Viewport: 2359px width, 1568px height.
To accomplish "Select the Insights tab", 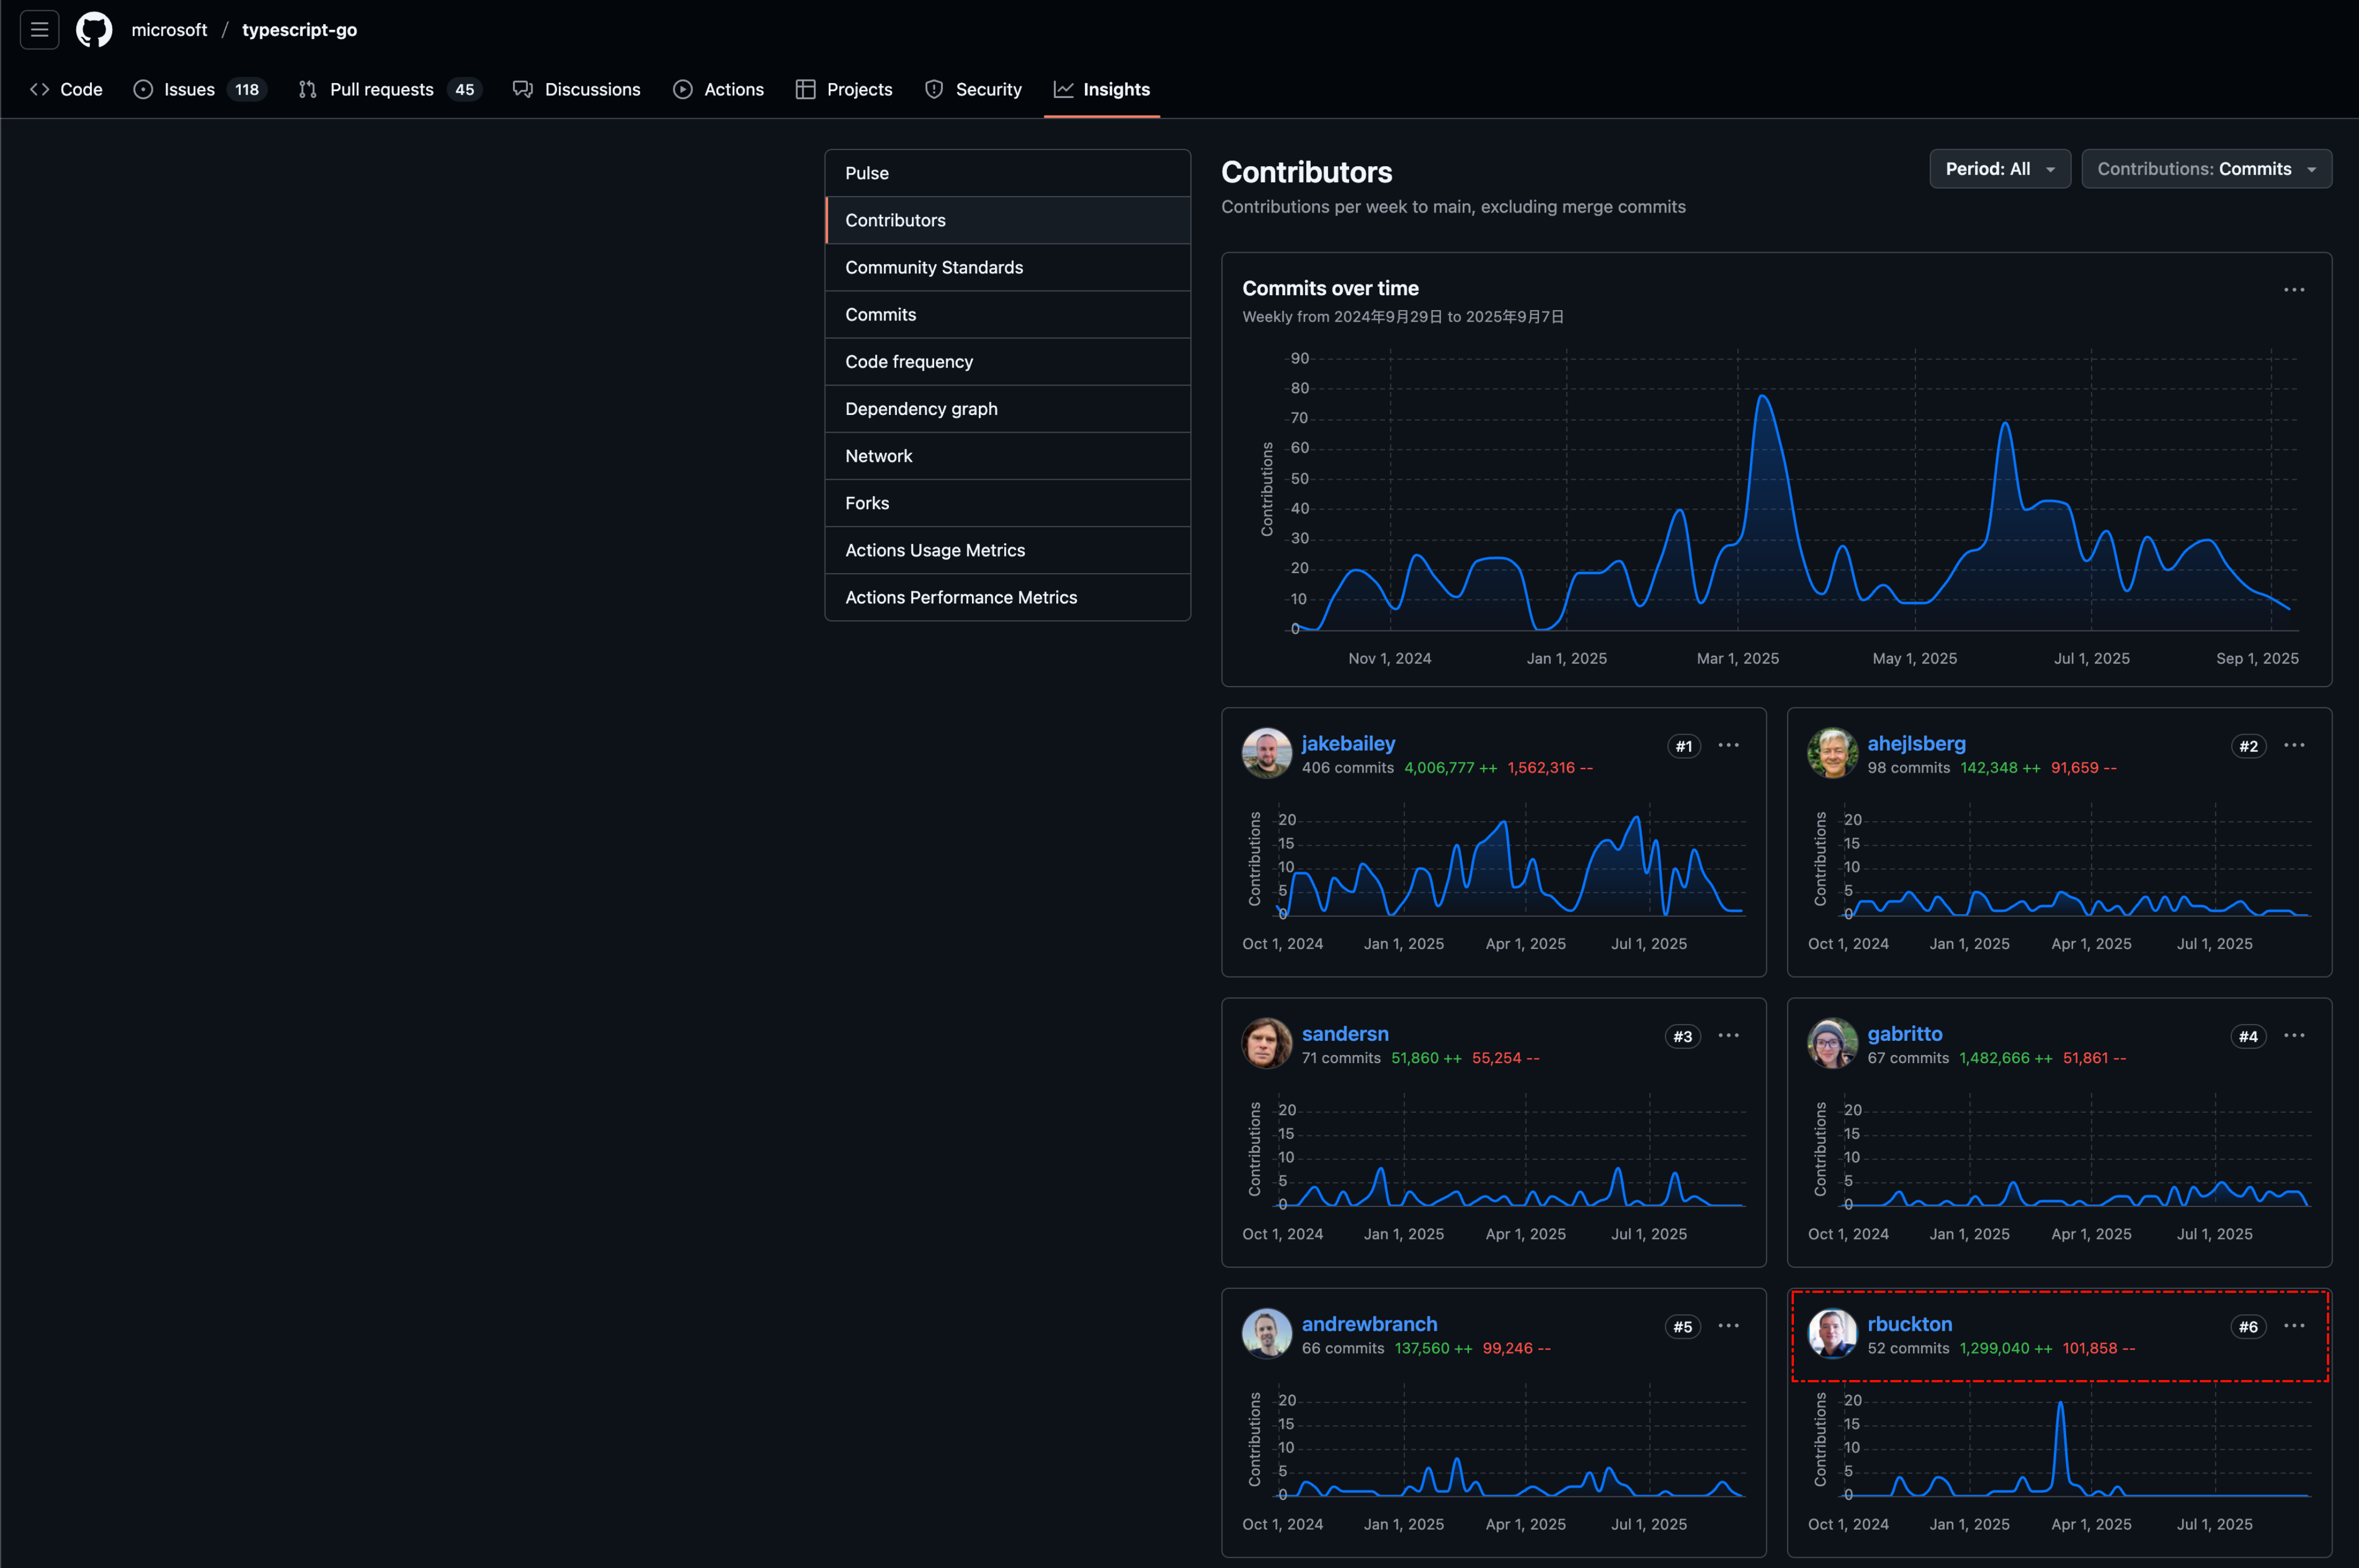I will pyautogui.click(x=1102, y=89).
